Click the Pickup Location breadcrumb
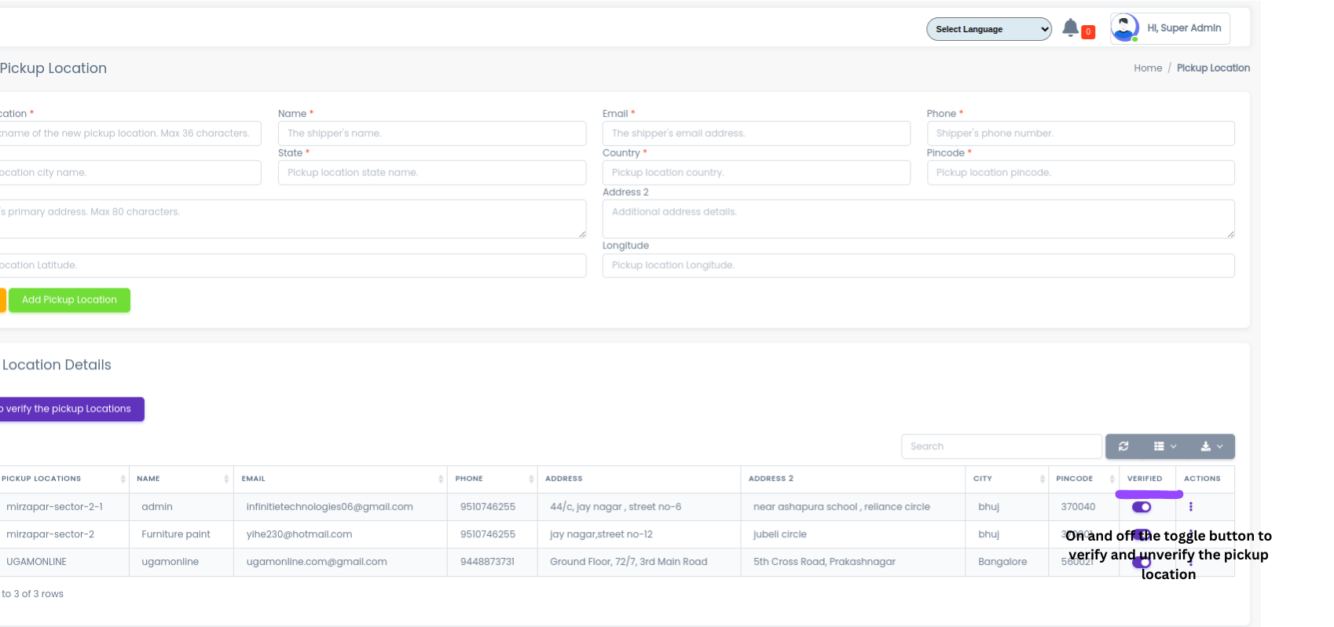 [x=1212, y=68]
